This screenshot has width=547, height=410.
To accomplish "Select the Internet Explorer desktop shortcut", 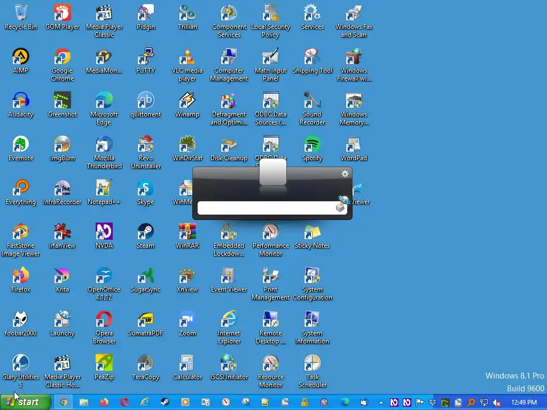I will (229, 328).
